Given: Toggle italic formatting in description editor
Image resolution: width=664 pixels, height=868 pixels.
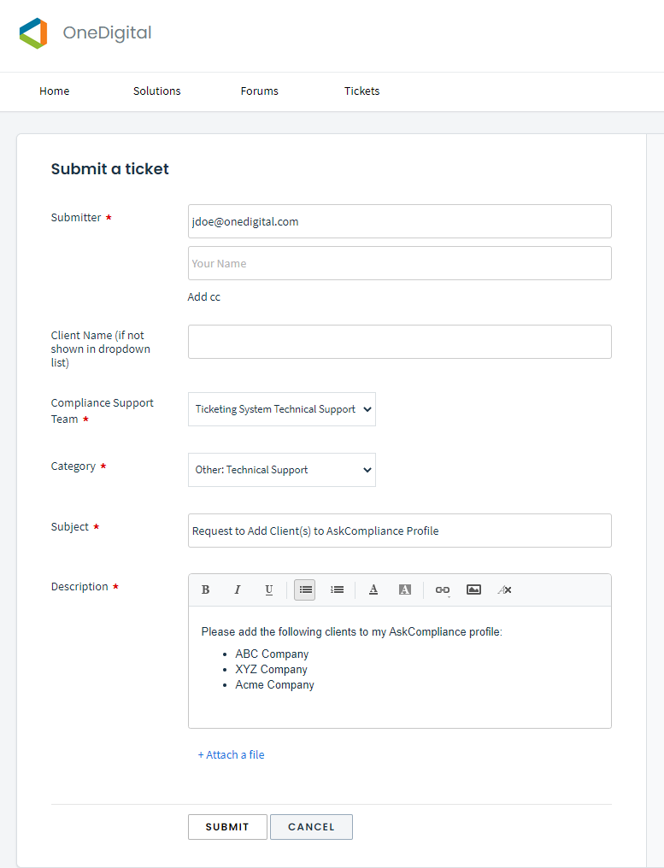Looking at the screenshot, I should coord(237,589).
